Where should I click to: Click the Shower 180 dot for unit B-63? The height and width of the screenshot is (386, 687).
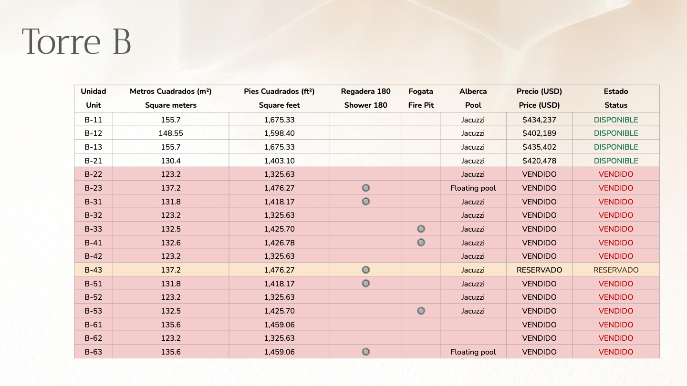[366, 352]
